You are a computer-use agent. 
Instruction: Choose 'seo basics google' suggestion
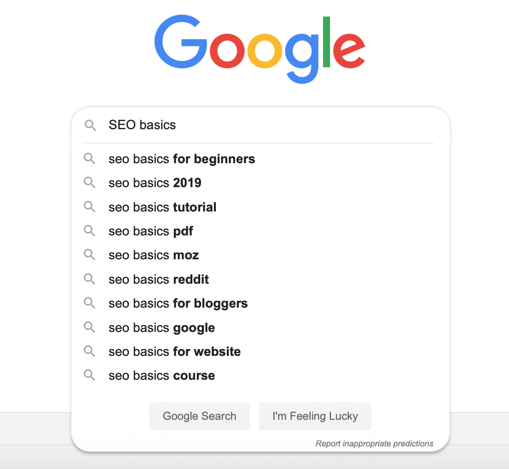point(260,327)
